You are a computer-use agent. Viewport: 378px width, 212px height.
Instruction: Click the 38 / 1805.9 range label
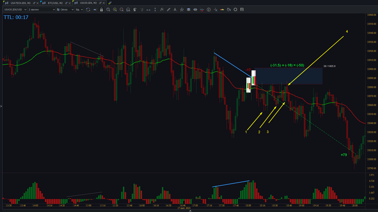[x=329, y=66]
